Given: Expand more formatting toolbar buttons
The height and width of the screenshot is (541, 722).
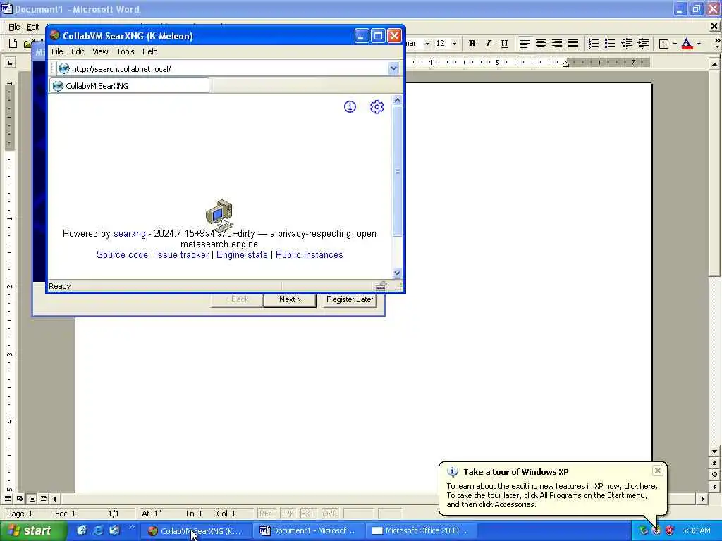Looking at the screenshot, I should pyautogui.click(x=716, y=44).
